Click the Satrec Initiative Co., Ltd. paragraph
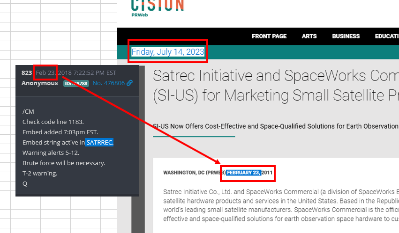This screenshot has width=399, height=233. point(281,205)
